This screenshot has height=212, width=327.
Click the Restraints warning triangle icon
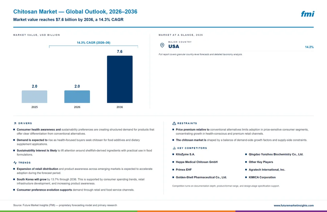[x=174, y=123]
